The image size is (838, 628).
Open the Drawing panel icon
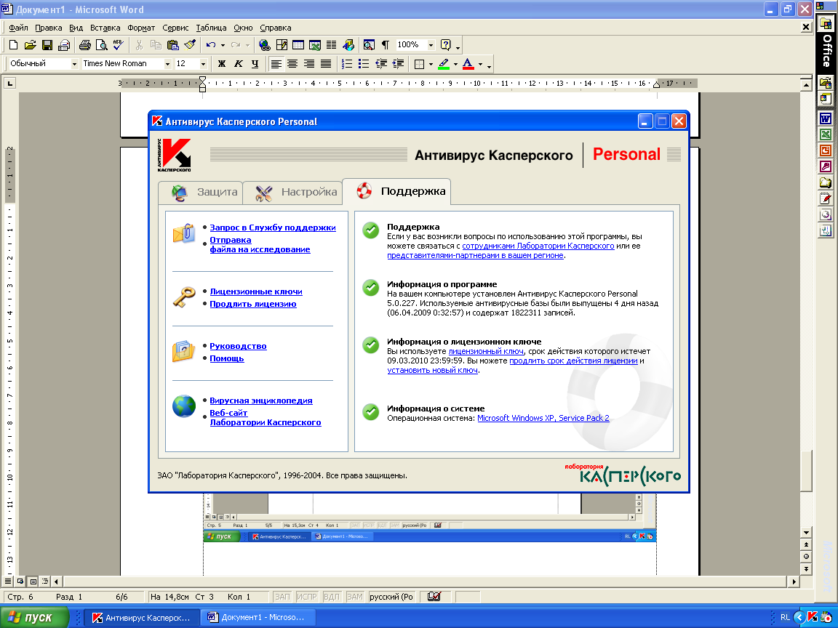(x=348, y=45)
